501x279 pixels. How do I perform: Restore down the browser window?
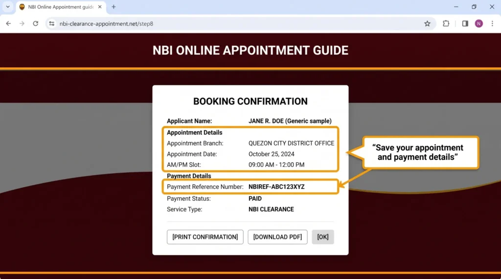(474, 7)
